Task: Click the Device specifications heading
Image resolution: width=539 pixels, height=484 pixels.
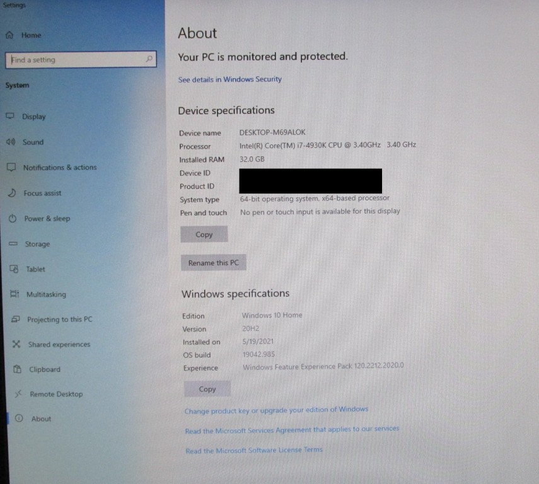Action: coord(226,111)
